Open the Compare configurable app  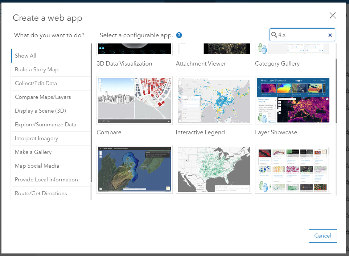[134, 100]
